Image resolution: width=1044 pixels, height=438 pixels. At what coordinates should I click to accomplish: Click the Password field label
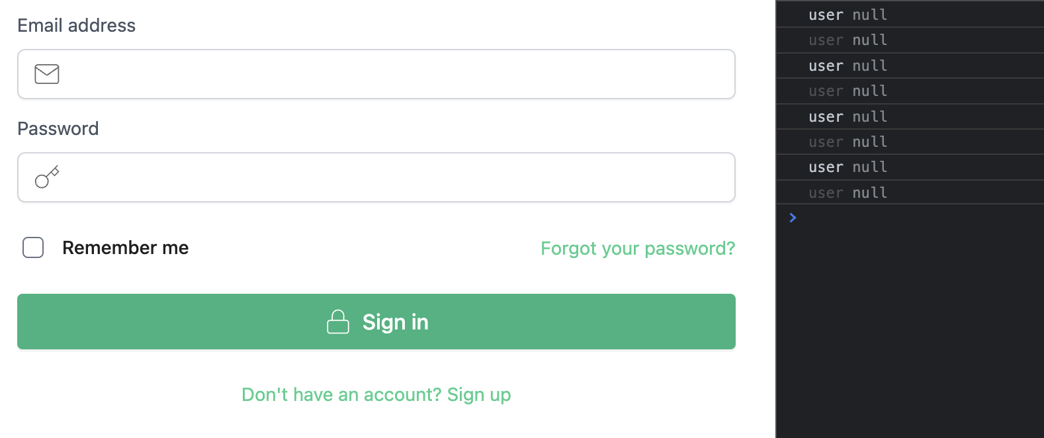pos(58,128)
